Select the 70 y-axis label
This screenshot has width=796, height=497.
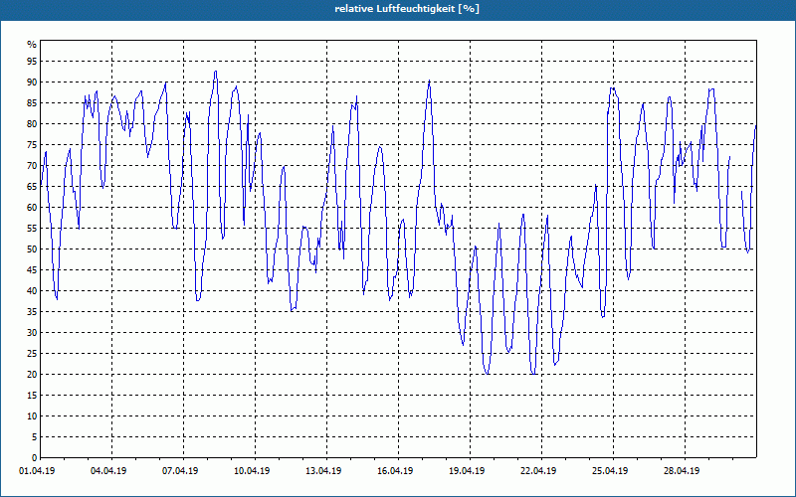32,165
